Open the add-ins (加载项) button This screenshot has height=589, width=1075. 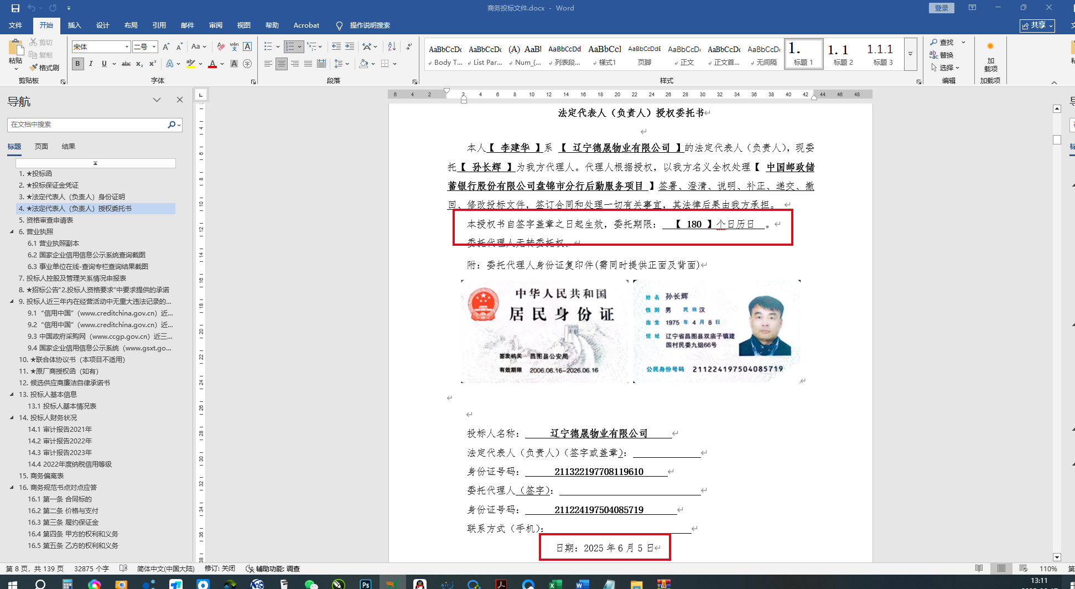point(990,57)
